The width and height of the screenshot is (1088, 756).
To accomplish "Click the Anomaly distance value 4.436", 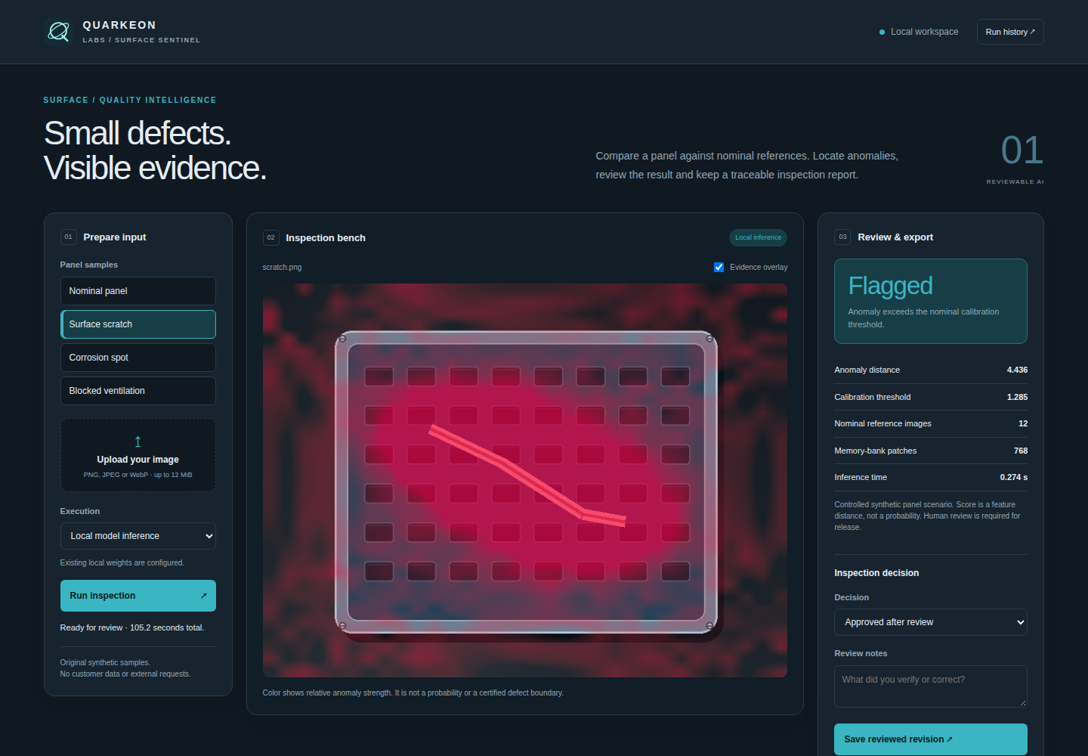I will tap(1017, 370).
